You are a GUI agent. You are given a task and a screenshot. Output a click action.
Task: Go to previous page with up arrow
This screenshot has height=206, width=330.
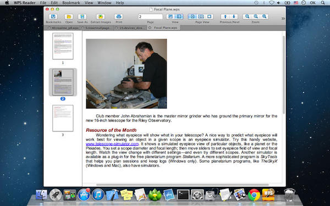tap(225, 16)
